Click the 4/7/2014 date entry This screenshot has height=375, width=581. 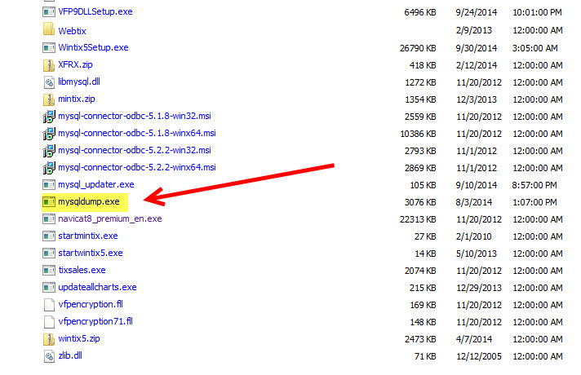474,339
